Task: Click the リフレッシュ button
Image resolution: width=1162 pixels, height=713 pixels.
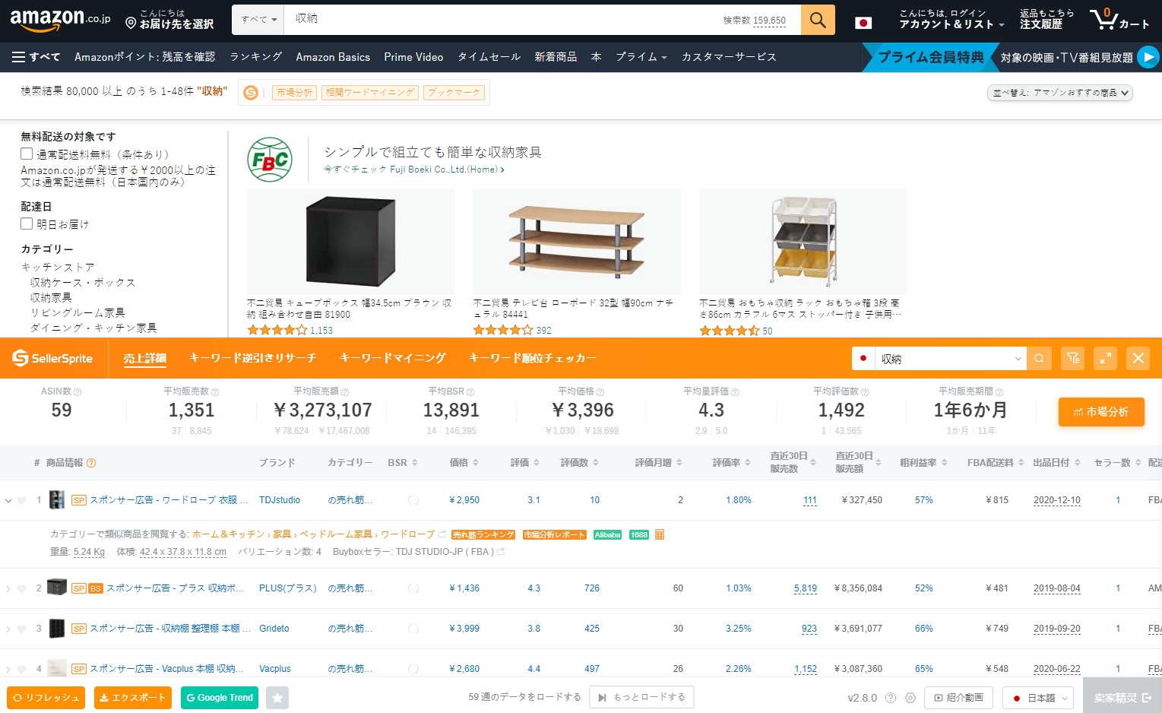Action: (46, 698)
